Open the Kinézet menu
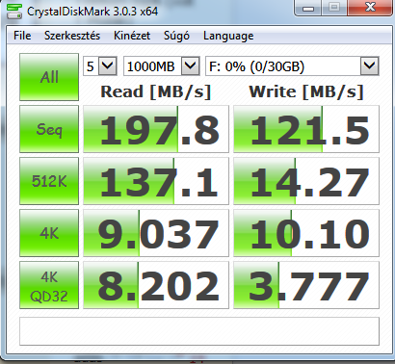 pyautogui.click(x=132, y=36)
